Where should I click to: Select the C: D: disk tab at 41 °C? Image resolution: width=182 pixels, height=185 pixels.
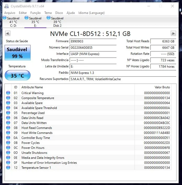pos(13,22)
